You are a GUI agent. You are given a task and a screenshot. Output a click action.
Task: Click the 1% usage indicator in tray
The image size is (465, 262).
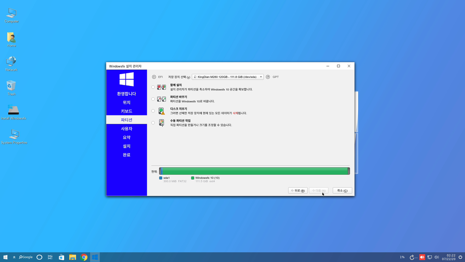click(x=402, y=257)
